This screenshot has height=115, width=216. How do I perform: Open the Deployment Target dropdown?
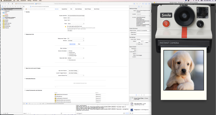76,39
